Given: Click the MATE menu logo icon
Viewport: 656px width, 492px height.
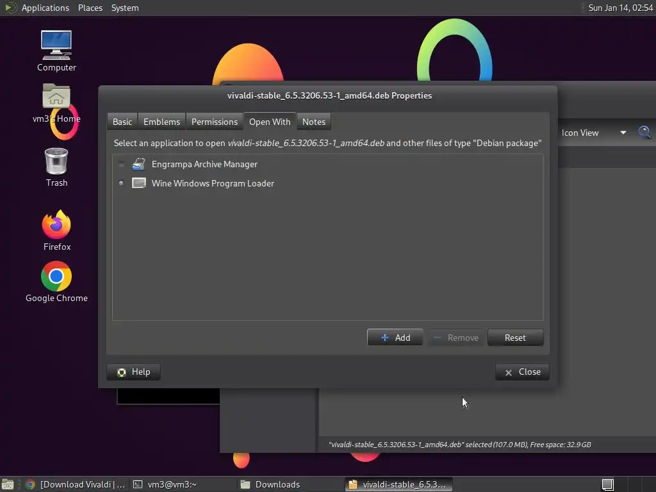Looking at the screenshot, I should (10, 8).
